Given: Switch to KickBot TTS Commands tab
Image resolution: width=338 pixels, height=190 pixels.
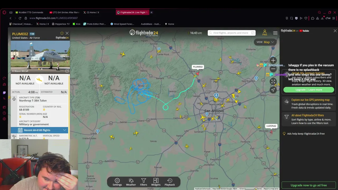Looking at the screenshot, I should (29, 12).
